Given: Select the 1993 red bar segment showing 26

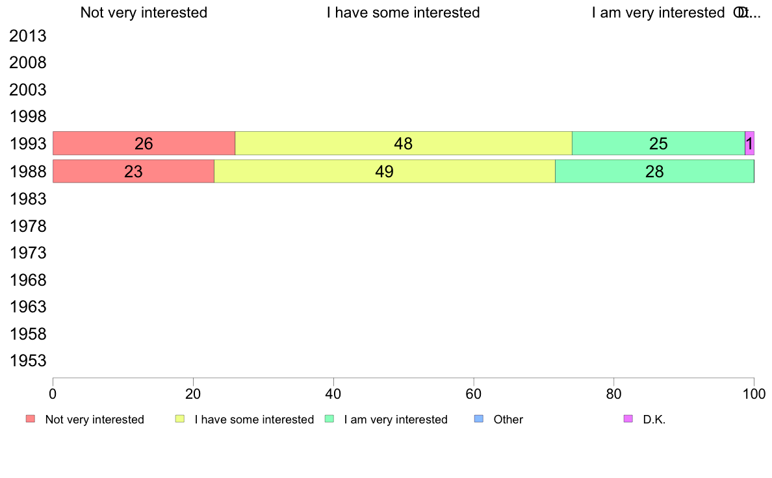Looking at the screenshot, I should point(144,144).
